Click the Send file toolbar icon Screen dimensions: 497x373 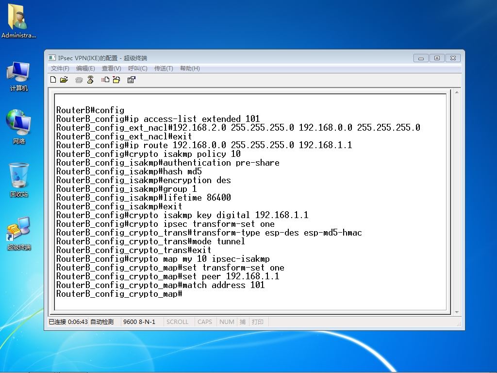105,80
